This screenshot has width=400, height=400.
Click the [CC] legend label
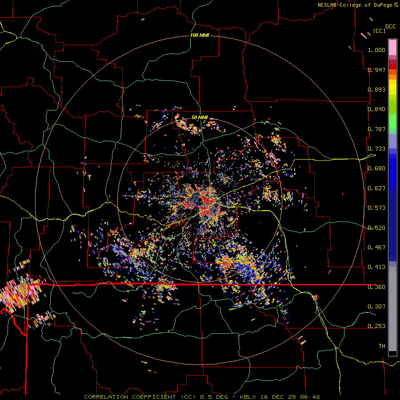pos(379,31)
